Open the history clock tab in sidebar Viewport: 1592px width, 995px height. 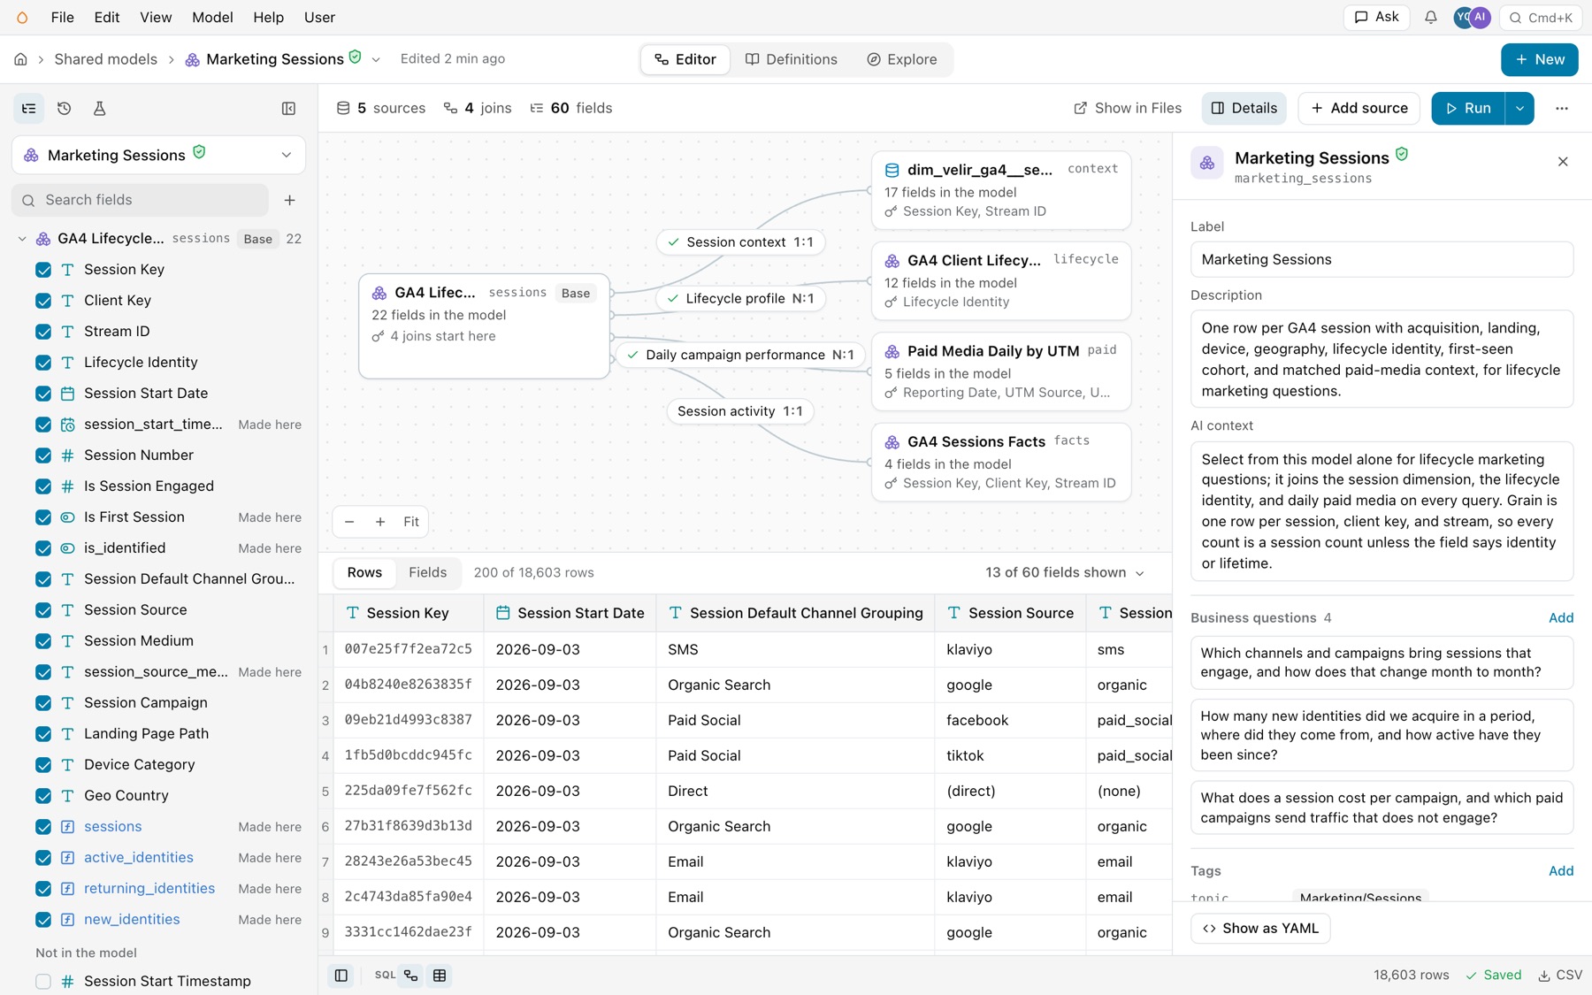click(64, 108)
